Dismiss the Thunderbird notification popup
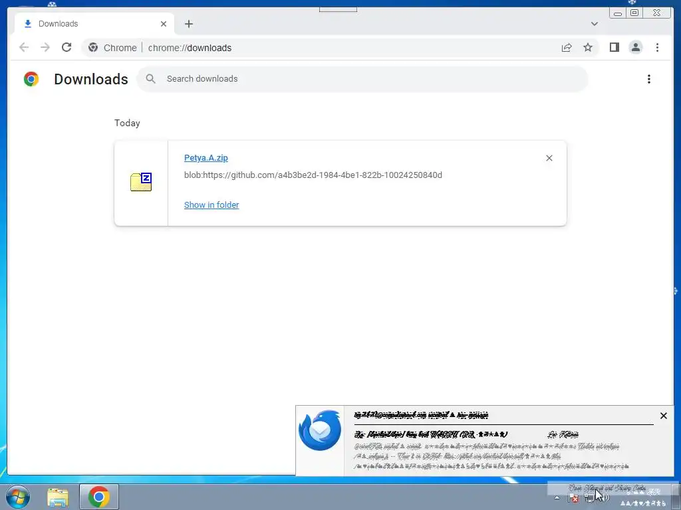681x510 pixels. (663, 416)
